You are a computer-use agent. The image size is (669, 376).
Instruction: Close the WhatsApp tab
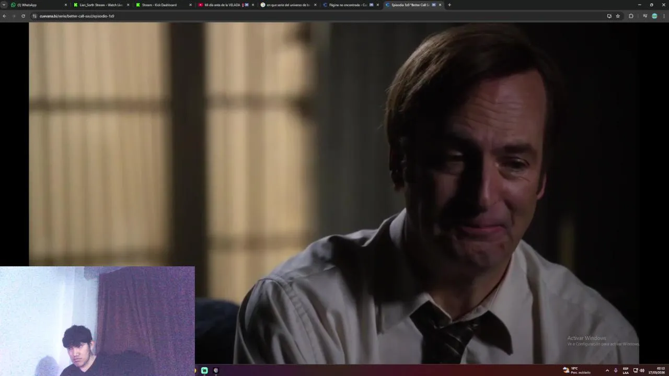click(65, 5)
